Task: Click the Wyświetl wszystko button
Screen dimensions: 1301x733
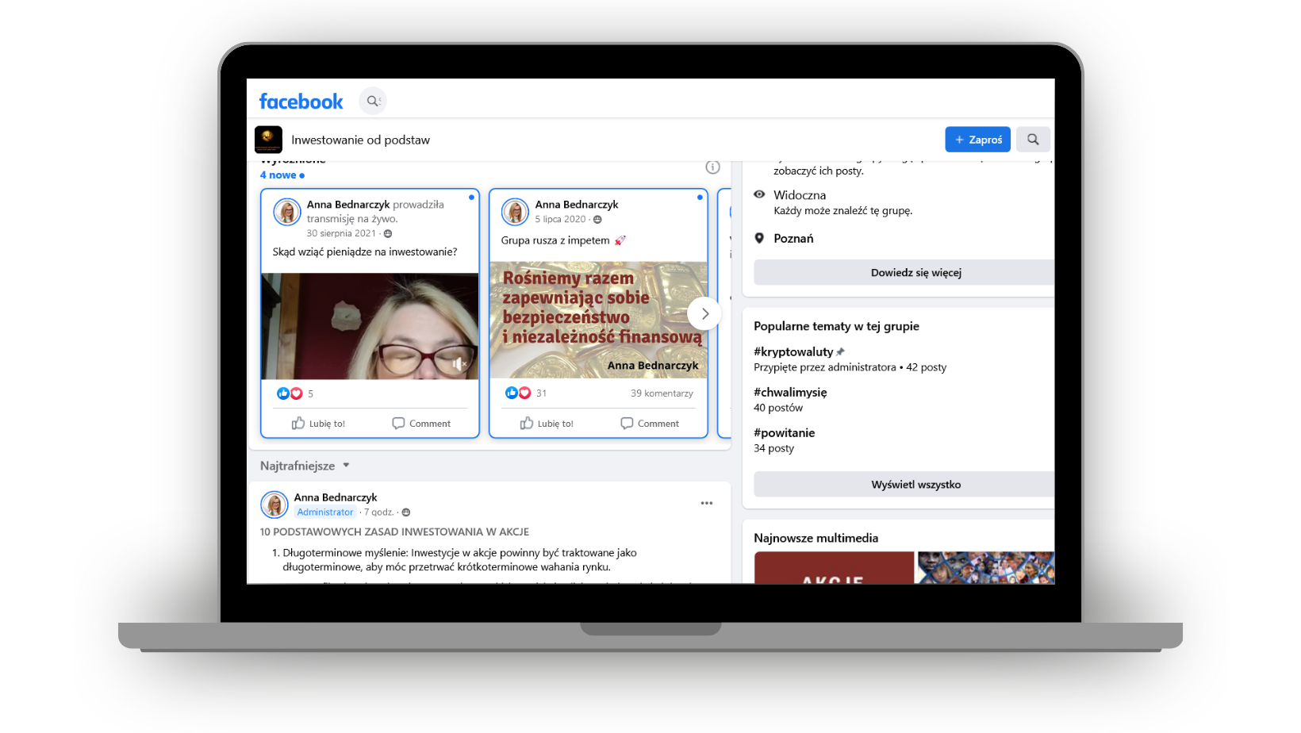Action: pos(904,484)
